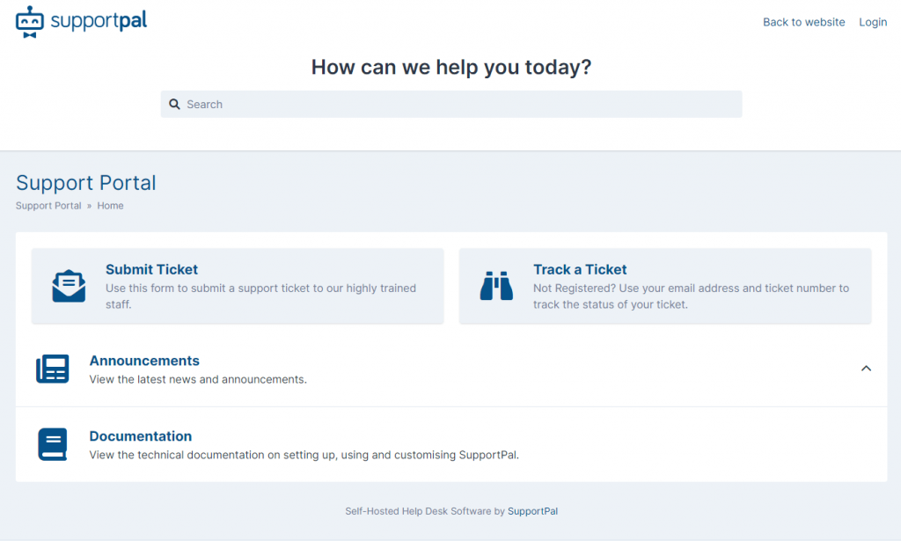Click the Submit Ticket envelope icon

pyautogui.click(x=69, y=286)
